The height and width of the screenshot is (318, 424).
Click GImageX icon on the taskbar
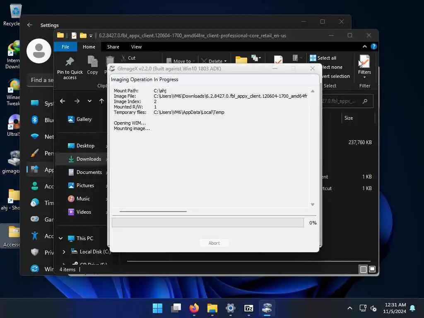267,308
